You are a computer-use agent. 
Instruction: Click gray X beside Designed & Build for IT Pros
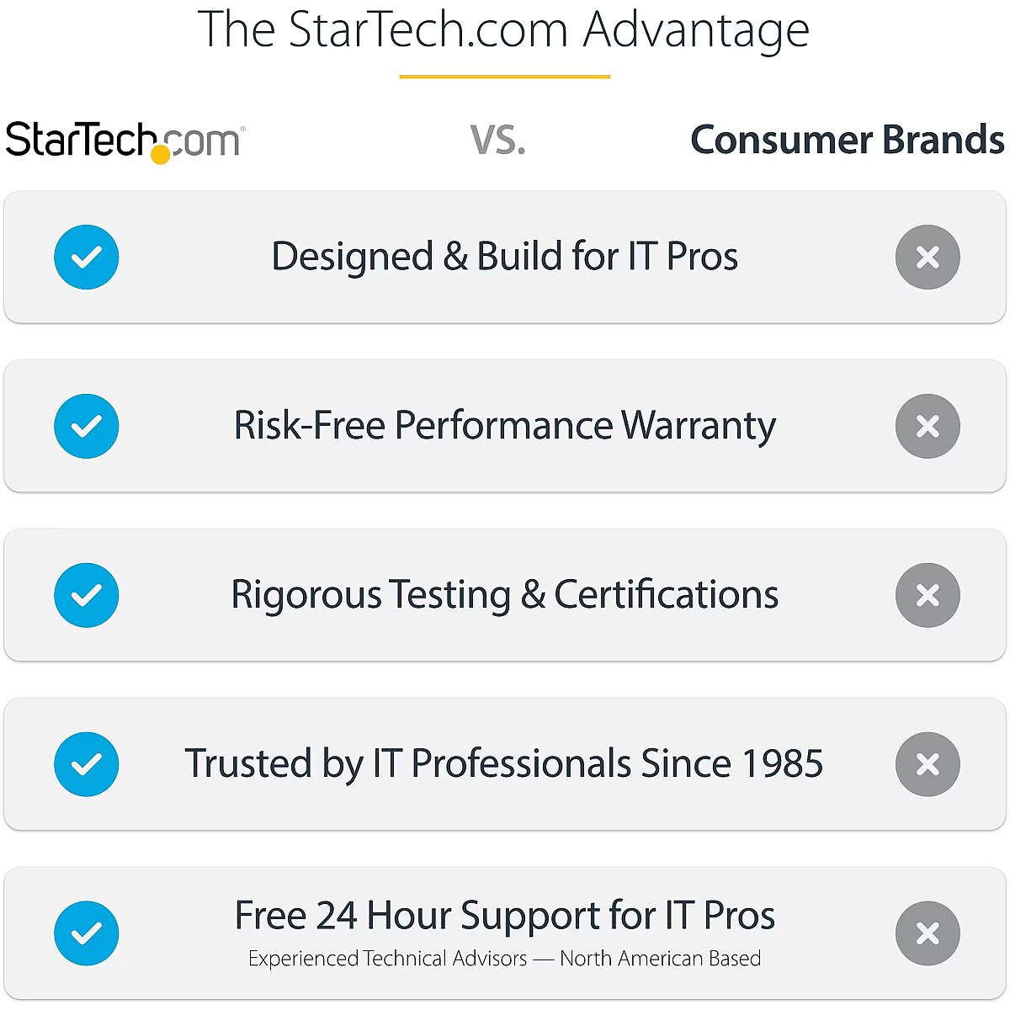tap(928, 257)
